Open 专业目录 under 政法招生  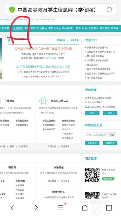(65, 181)
